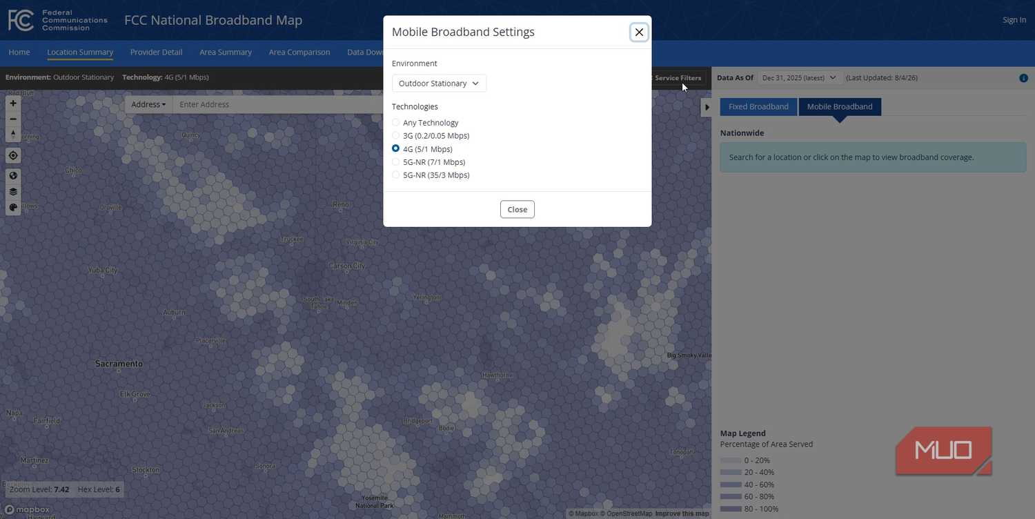Close the Mobile Broadband Settings dialog via X
The width and height of the screenshot is (1035, 519).
(x=639, y=32)
